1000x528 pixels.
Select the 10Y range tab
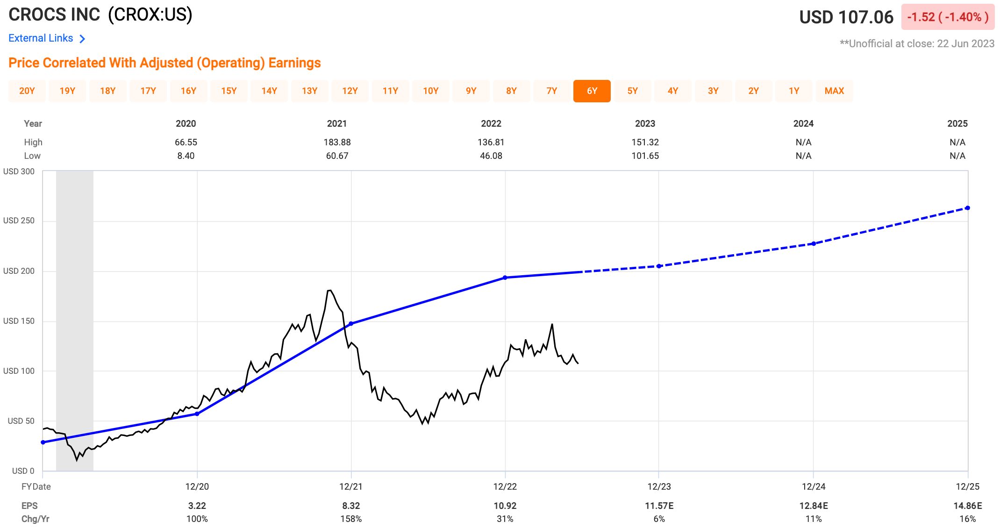pos(431,91)
